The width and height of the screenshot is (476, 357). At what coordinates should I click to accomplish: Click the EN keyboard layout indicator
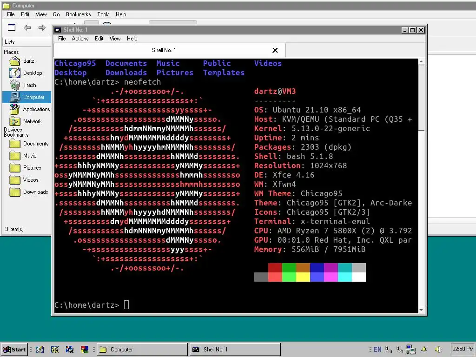pyautogui.click(x=377, y=350)
